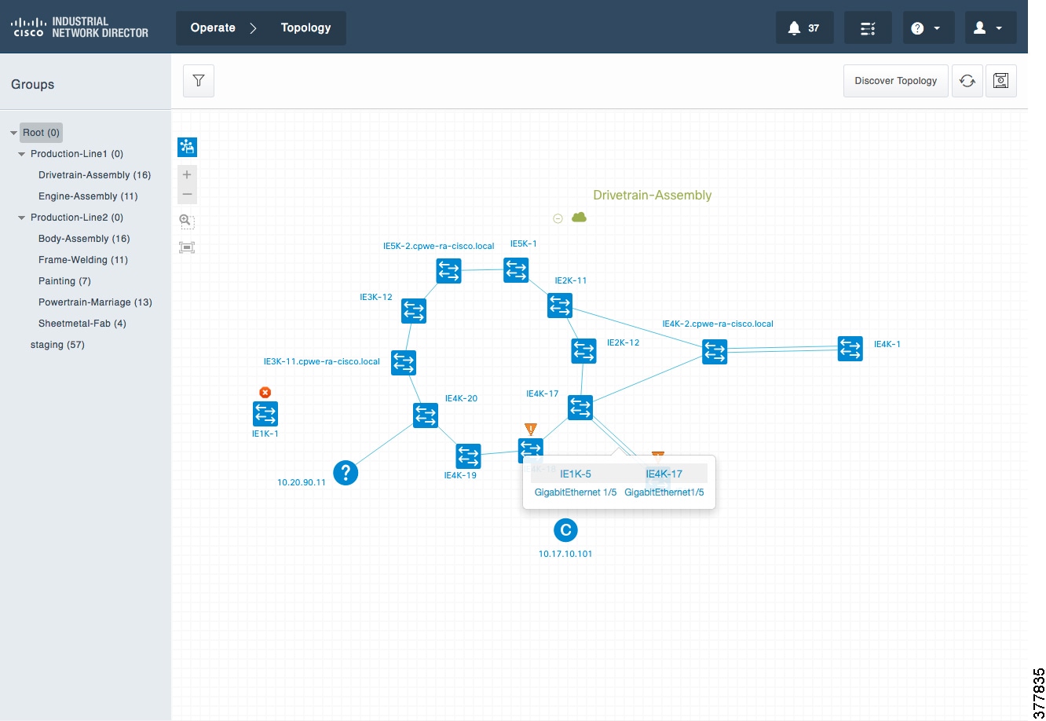Screen dimensions: 1046x721
Task: Select Engine-Assembly (11) group
Action: click(x=88, y=196)
